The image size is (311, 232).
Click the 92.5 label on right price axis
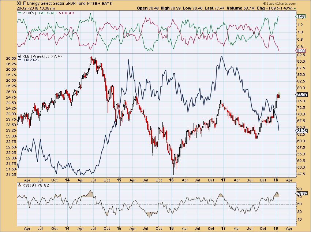click(301, 55)
